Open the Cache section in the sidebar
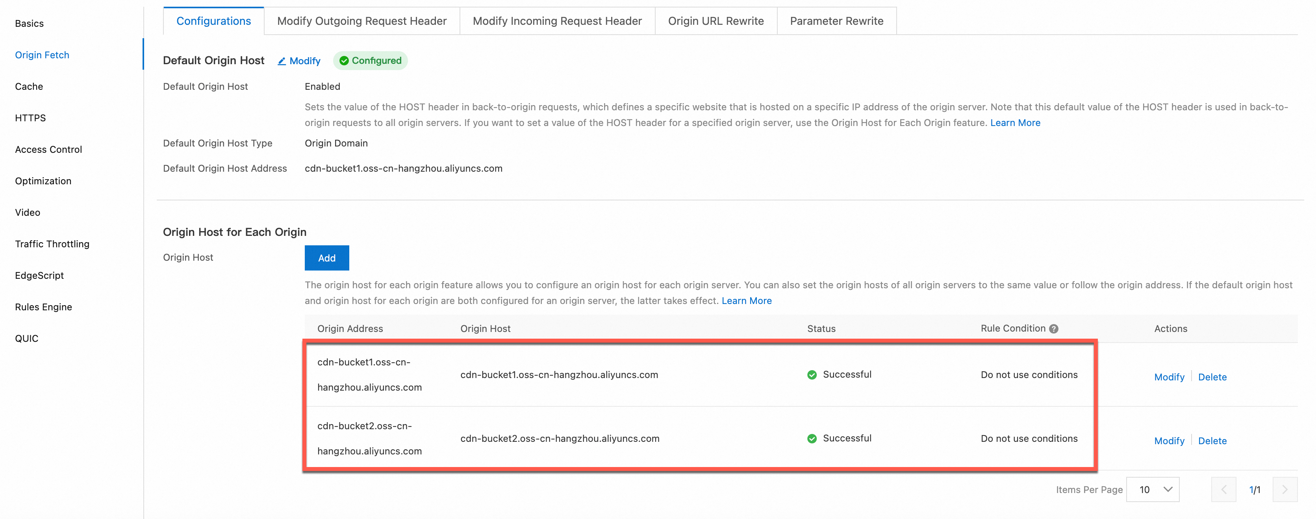The width and height of the screenshot is (1316, 519). click(x=29, y=86)
